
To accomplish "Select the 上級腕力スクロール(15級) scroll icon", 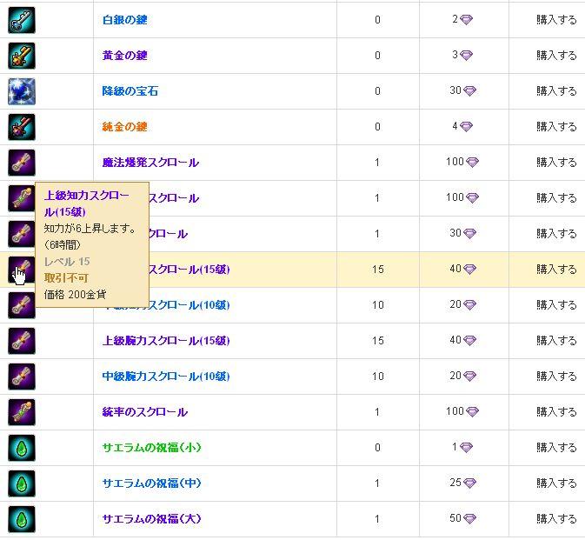I will point(22,341).
